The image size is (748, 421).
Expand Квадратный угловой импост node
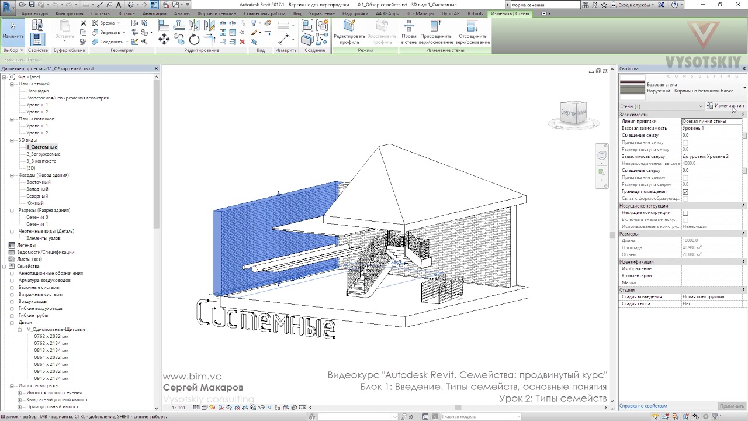click(x=19, y=399)
